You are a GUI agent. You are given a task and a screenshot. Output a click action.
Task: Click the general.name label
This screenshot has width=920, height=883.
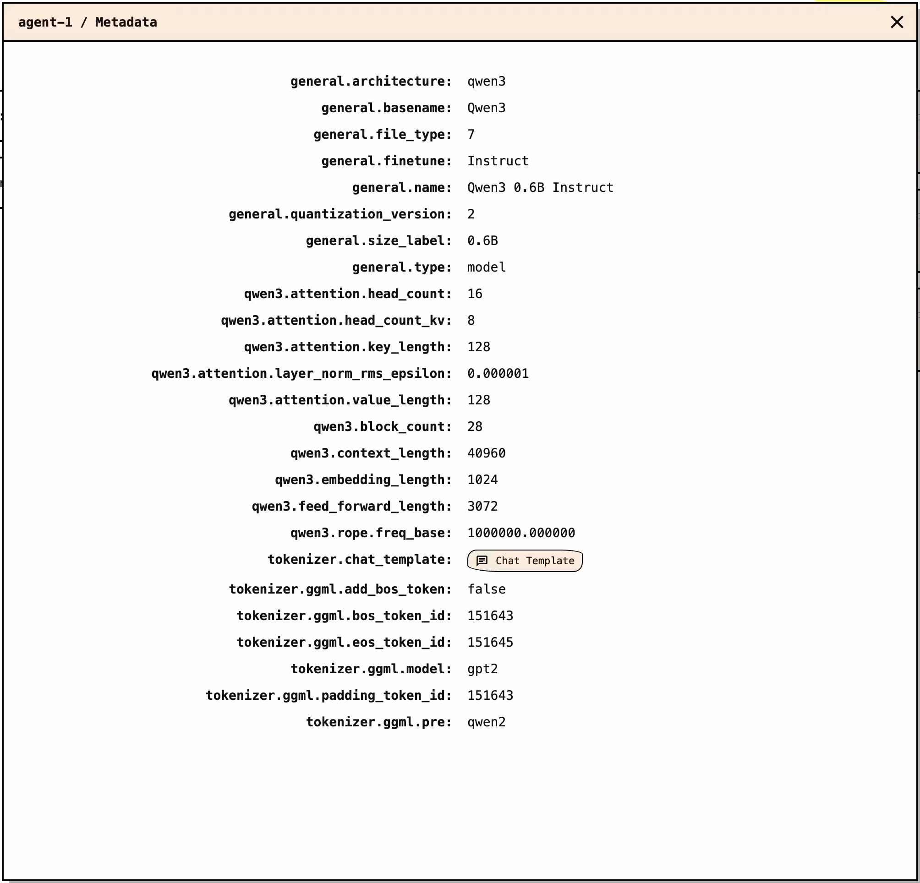pyautogui.click(x=402, y=188)
